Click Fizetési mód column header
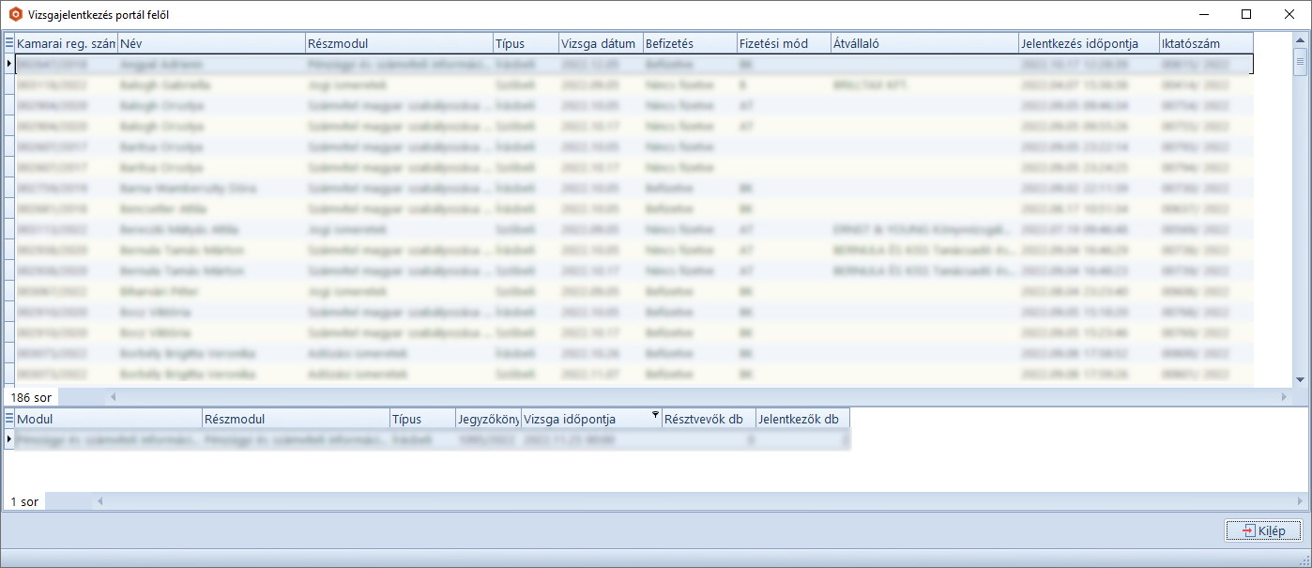Screen dimensions: 1312x568 [784, 43]
